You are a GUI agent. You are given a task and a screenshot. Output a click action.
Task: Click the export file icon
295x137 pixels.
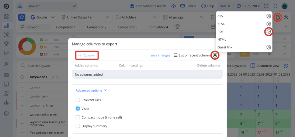278,17
